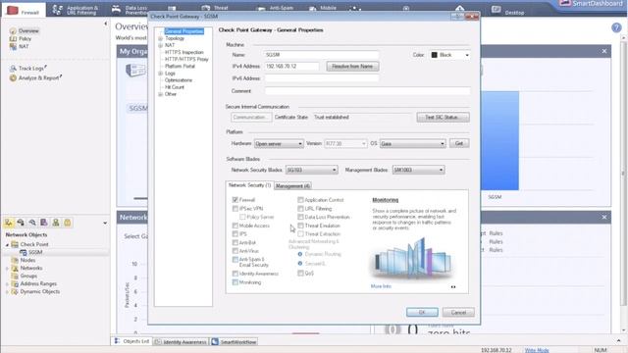The width and height of the screenshot is (628, 353).
Task: Open the More Info link
Action: (381, 286)
